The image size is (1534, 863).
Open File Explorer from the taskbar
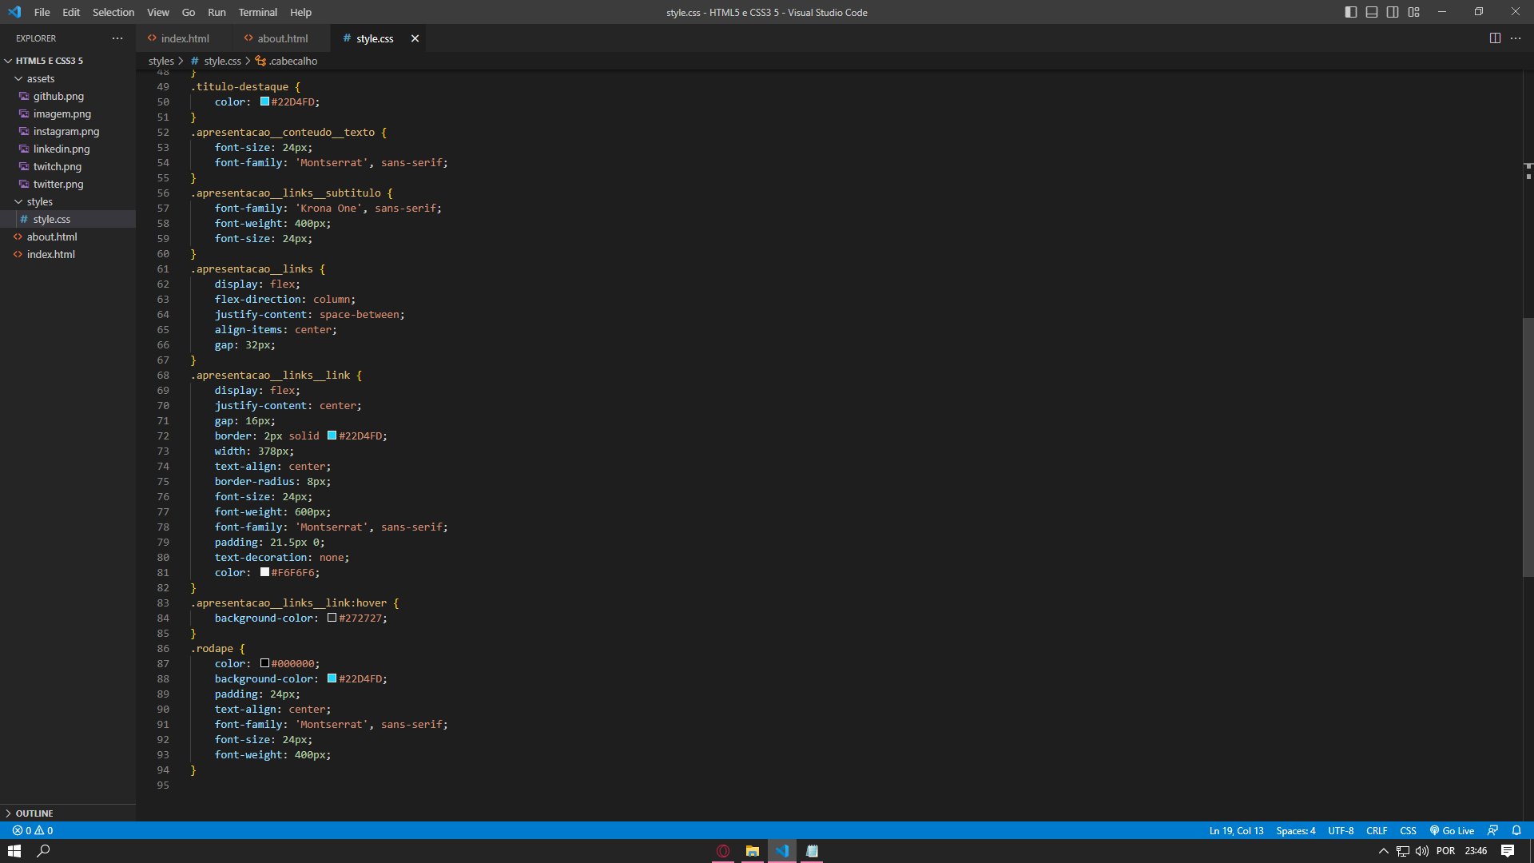pyautogui.click(x=753, y=851)
